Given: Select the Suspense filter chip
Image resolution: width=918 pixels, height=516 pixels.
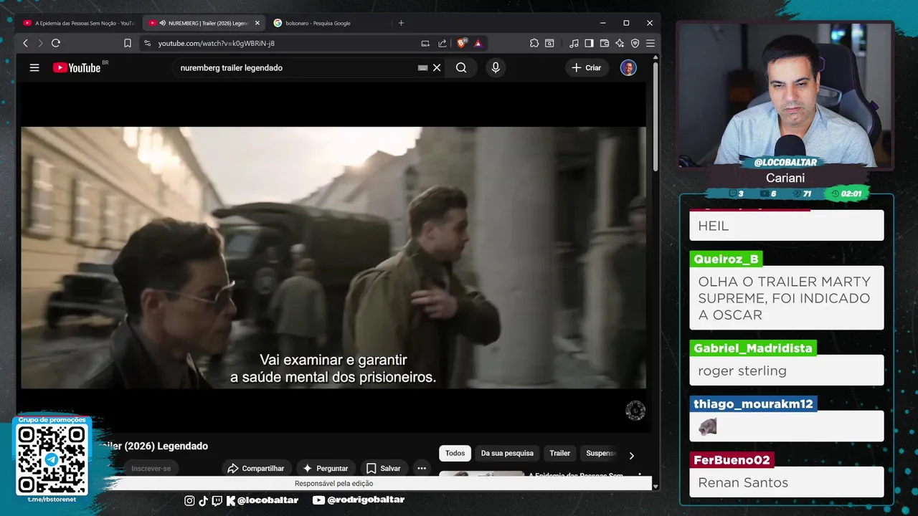Looking at the screenshot, I should [601, 453].
